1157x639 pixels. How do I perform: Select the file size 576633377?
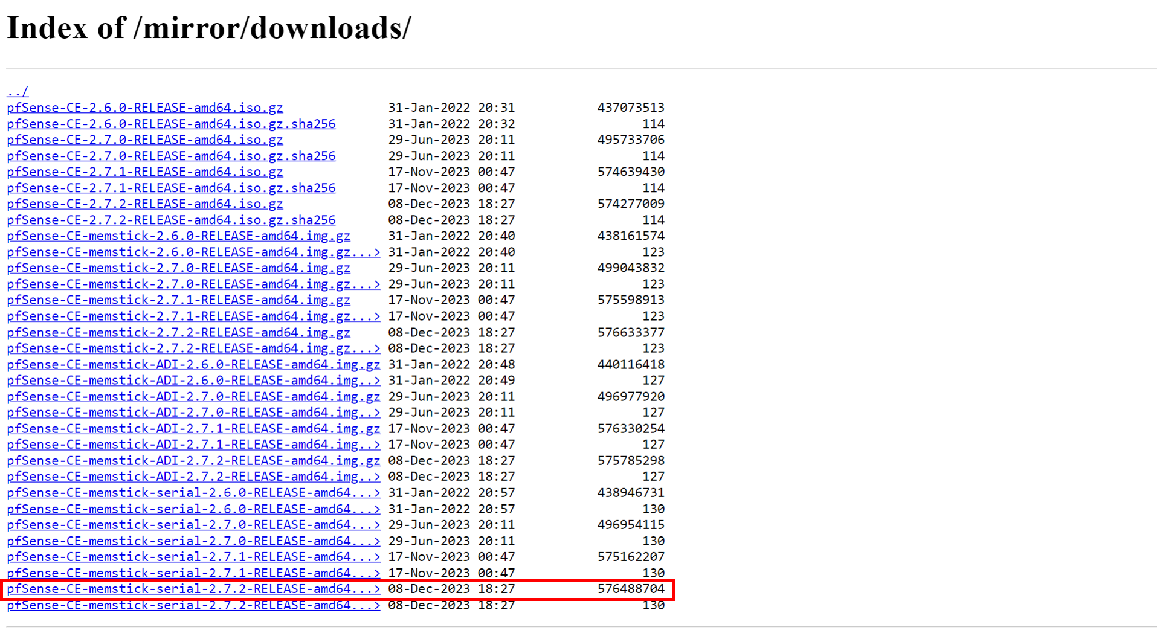tap(631, 332)
